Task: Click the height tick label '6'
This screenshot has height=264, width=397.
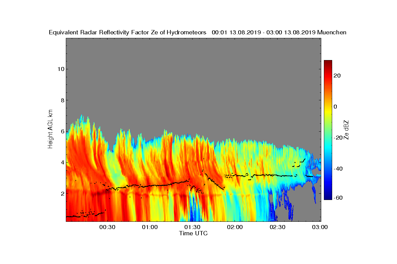Action: pyautogui.click(x=62, y=131)
